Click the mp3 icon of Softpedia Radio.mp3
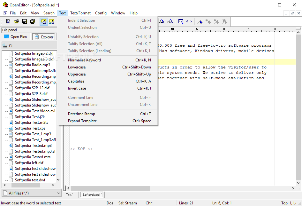302x206 pixels. 11,65
